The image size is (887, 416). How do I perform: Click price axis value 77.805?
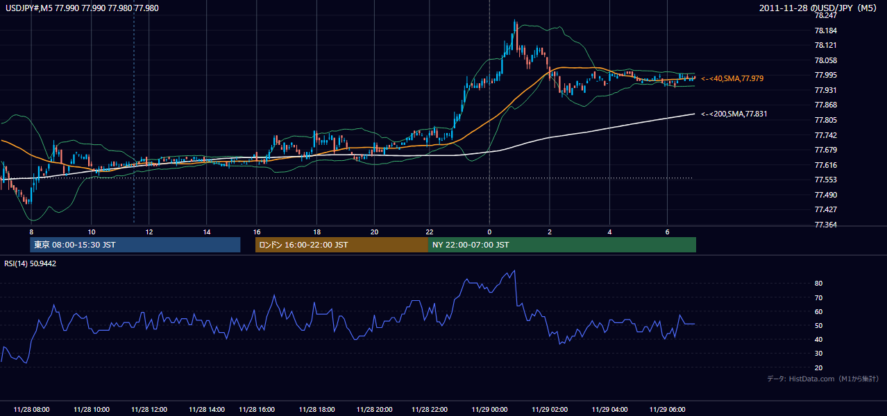[x=826, y=120]
